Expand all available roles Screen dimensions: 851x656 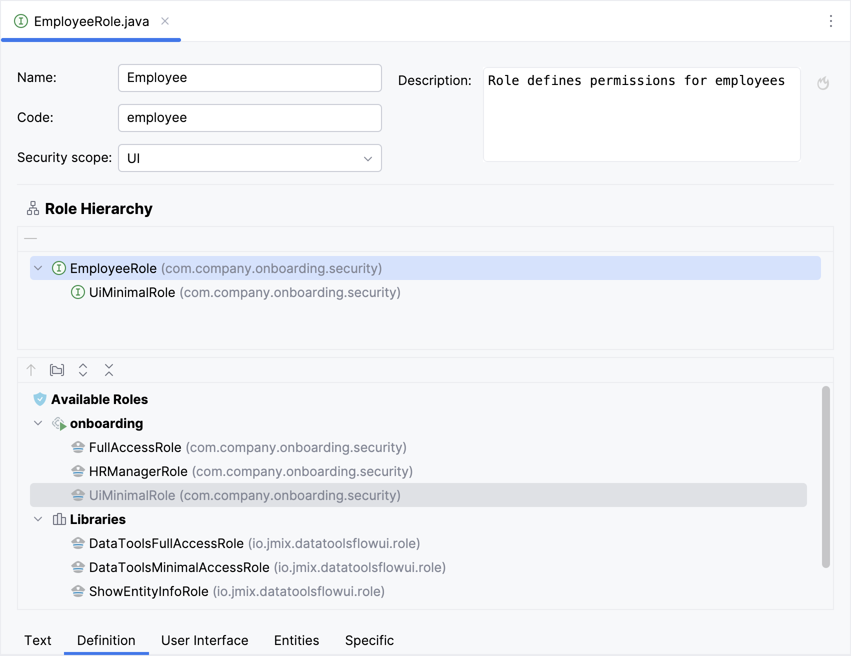[83, 370]
